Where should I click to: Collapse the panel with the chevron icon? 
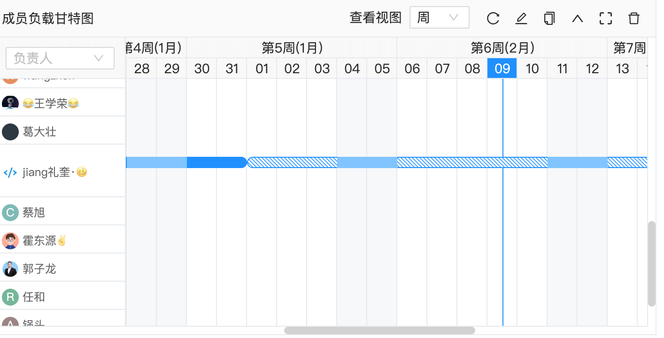(x=577, y=18)
